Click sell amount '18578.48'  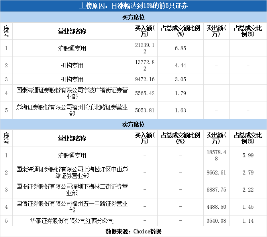(216, 155)
